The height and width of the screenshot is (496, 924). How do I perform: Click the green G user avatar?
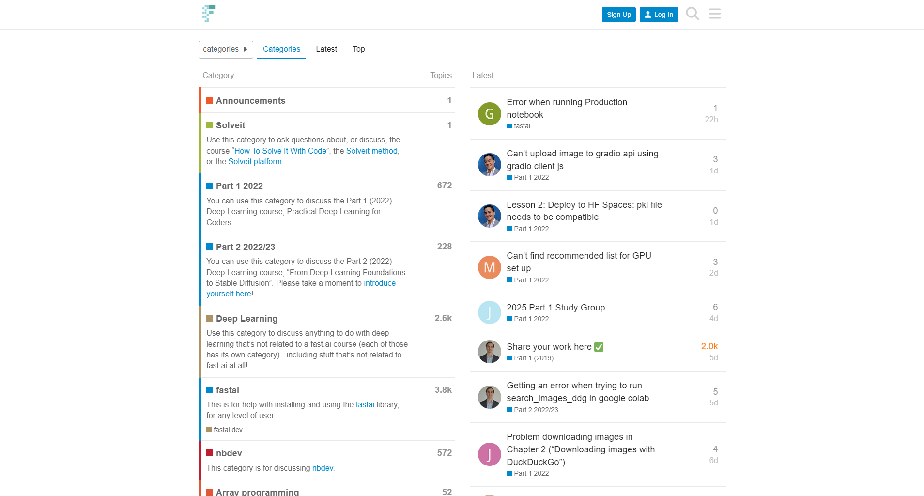point(489,114)
